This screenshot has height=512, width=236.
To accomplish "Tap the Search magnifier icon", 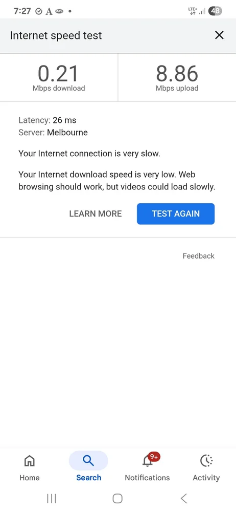I will tap(88, 460).
